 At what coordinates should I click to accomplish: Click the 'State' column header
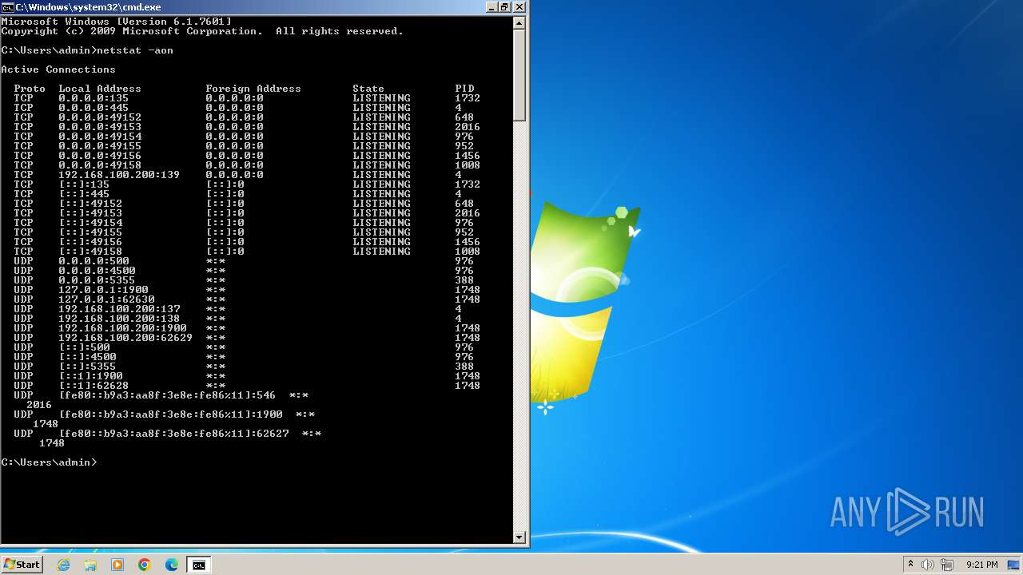coord(368,89)
